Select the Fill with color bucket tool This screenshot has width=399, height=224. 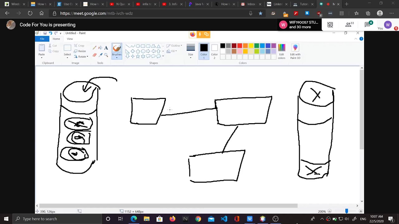100,48
